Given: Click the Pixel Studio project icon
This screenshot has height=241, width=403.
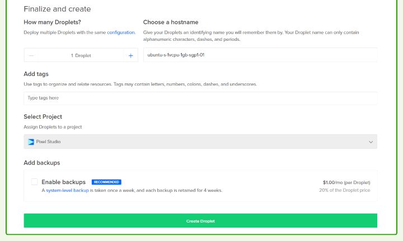Looking at the screenshot, I should (31, 142).
